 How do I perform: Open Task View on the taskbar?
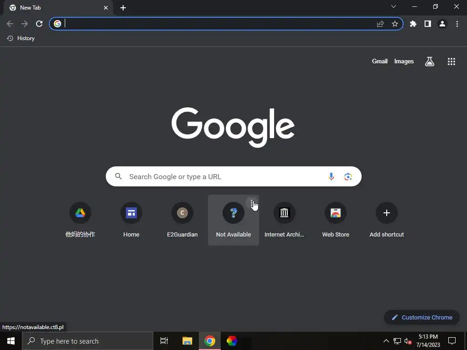pyautogui.click(x=164, y=341)
